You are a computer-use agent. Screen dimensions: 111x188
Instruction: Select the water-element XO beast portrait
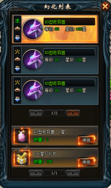[32, 29]
